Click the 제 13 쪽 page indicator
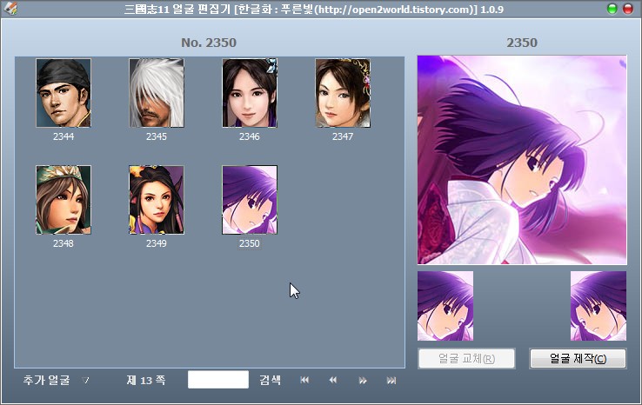642x405 pixels. [146, 381]
